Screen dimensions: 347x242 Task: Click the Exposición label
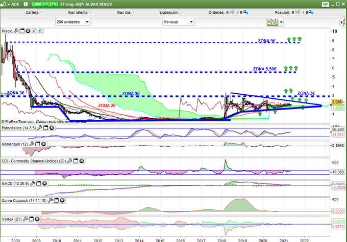tap(169, 13)
